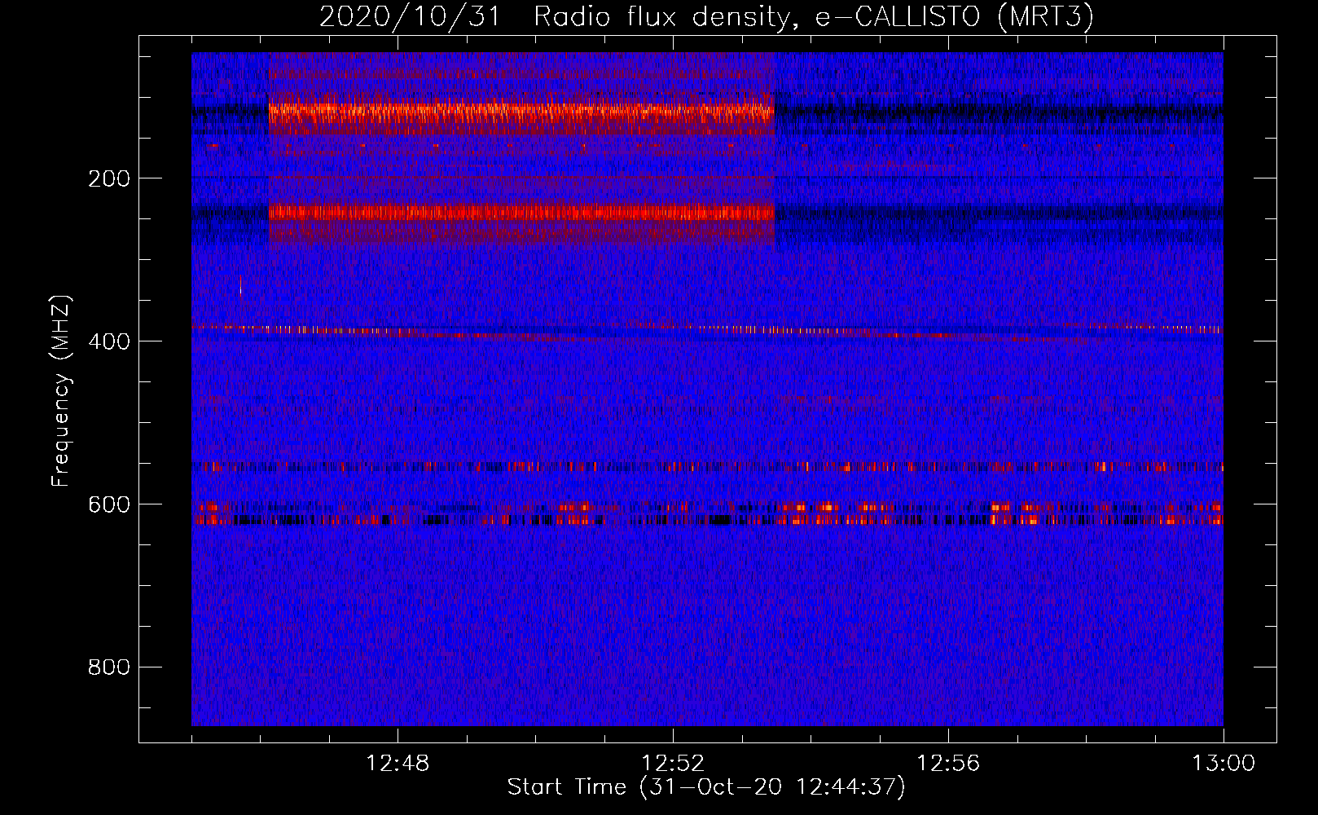Click the 600 frequency tick label
Image resolution: width=1318 pixels, height=815 pixels.
coord(109,504)
